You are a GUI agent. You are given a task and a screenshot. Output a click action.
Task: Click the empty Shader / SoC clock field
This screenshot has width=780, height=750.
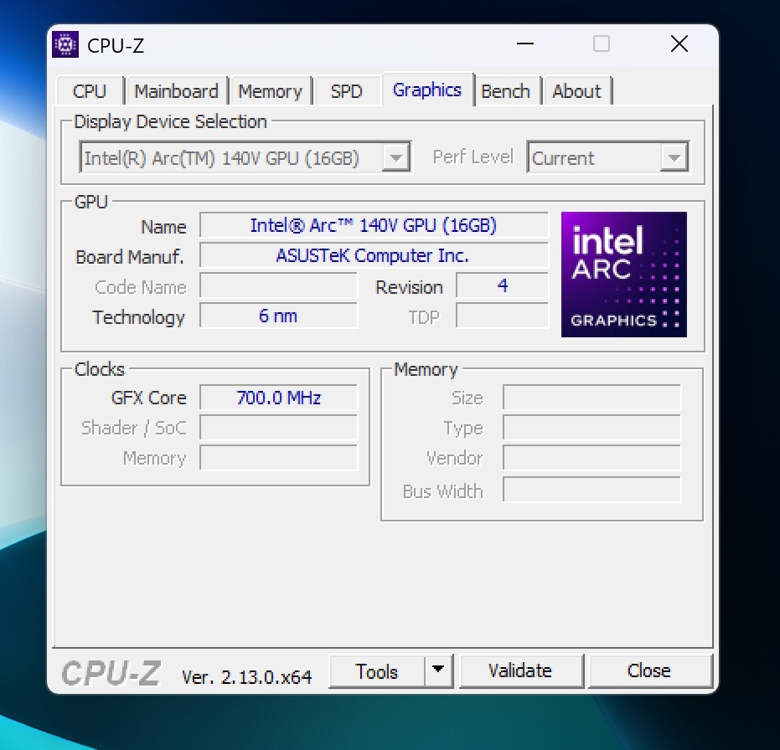coord(278,428)
